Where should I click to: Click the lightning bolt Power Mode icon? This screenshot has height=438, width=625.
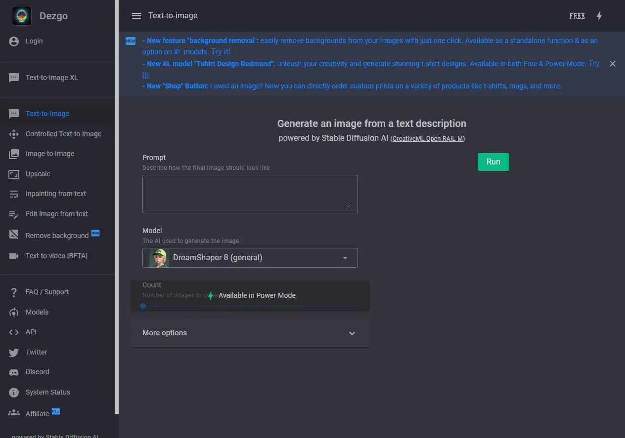pyautogui.click(x=599, y=16)
